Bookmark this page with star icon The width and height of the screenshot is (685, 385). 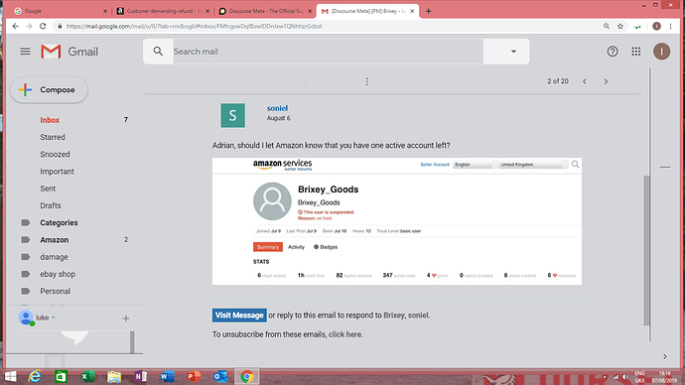pyautogui.click(x=620, y=26)
